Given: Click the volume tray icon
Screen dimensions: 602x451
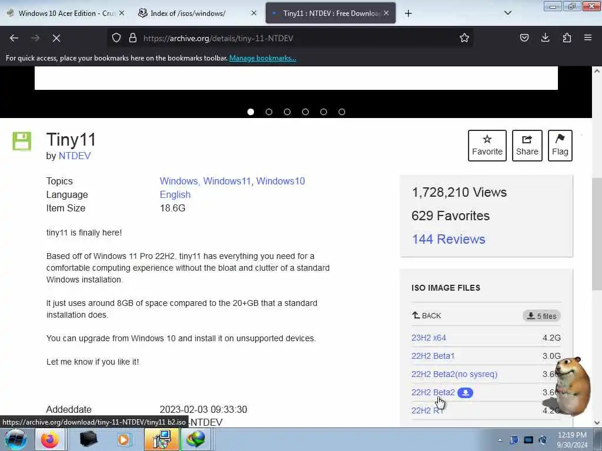Looking at the screenshot, I should (x=543, y=440).
